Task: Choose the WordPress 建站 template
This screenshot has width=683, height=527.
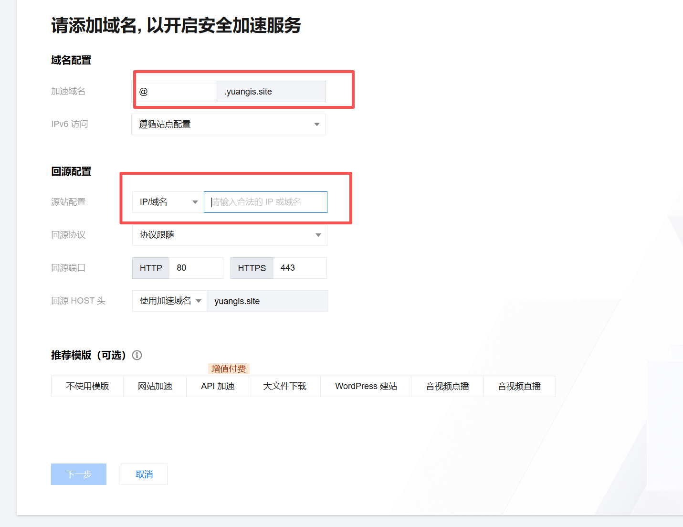Action: pyautogui.click(x=366, y=386)
